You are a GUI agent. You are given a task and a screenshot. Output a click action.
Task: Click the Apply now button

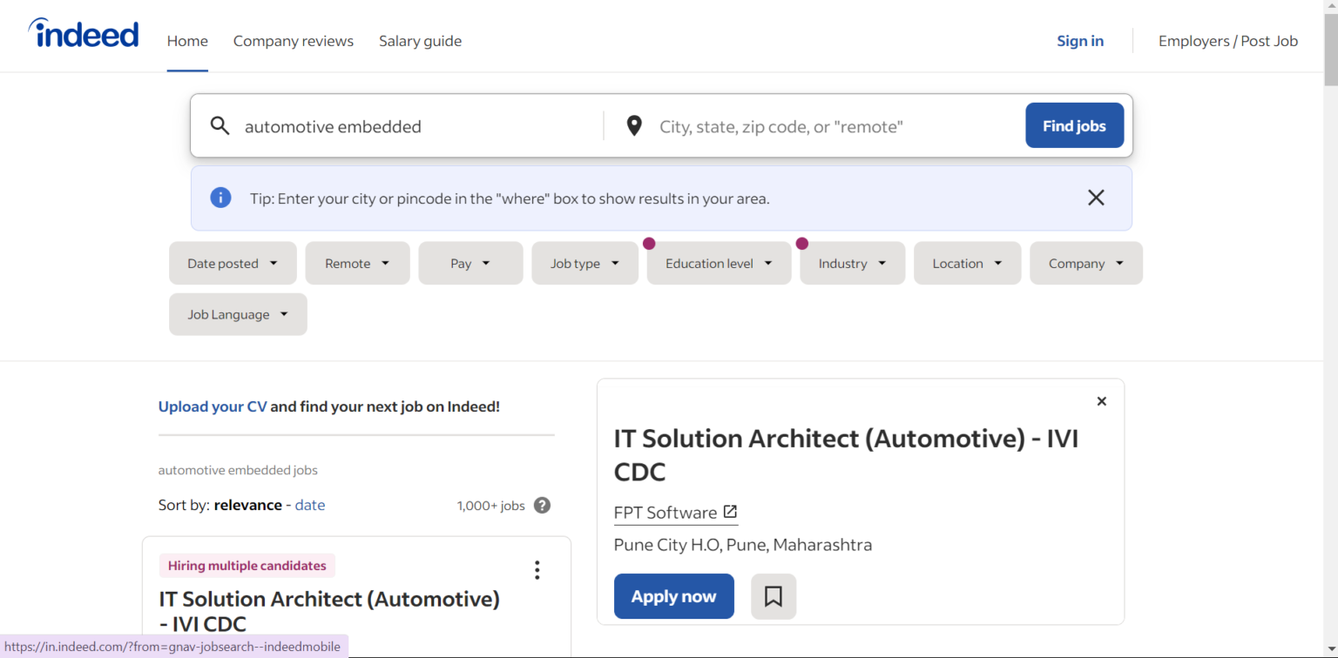pyautogui.click(x=673, y=596)
